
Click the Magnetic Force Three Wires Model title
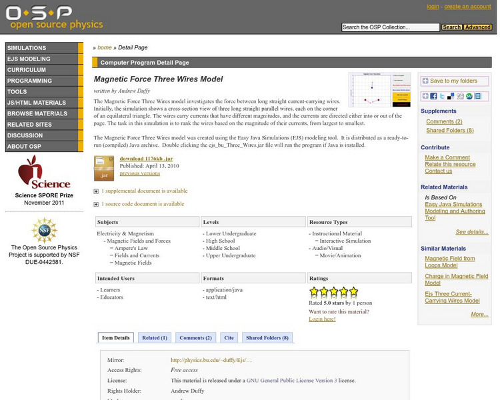(158, 79)
